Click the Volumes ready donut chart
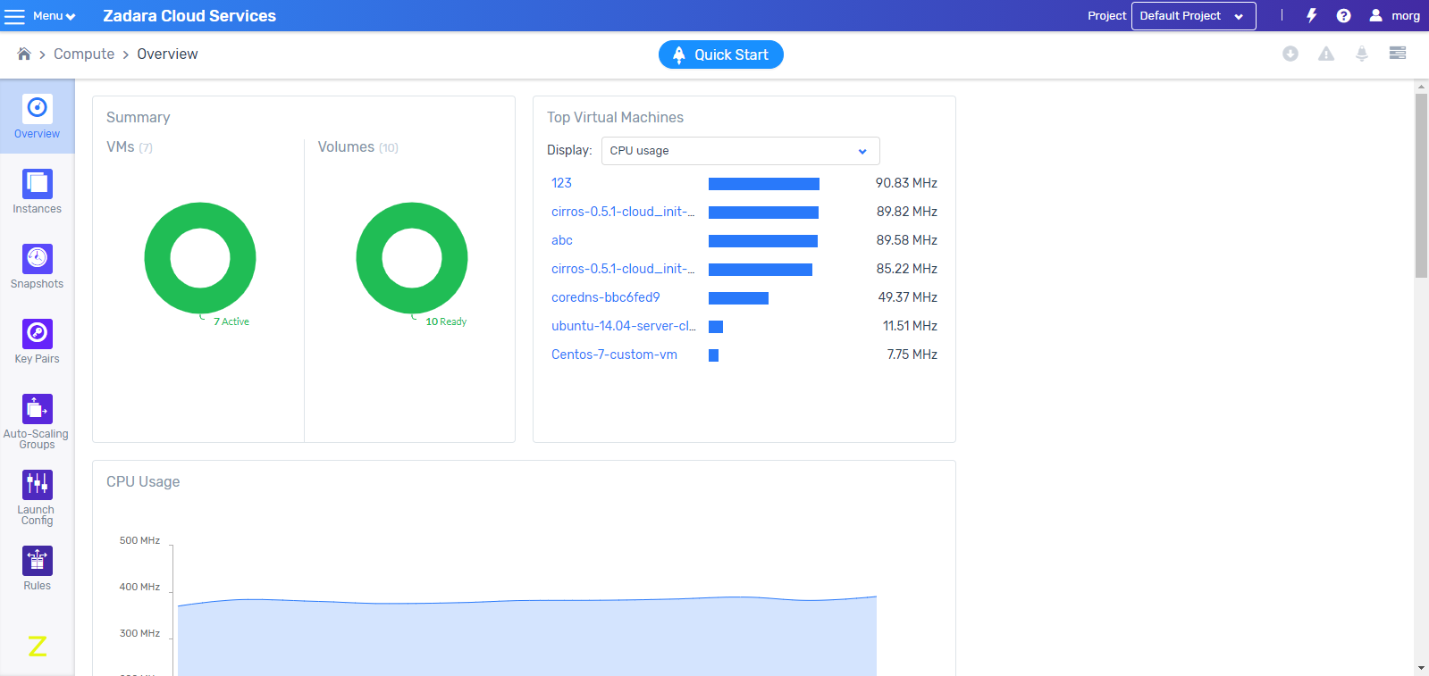Screen dimensions: 1429x676 click(x=412, y=258)
